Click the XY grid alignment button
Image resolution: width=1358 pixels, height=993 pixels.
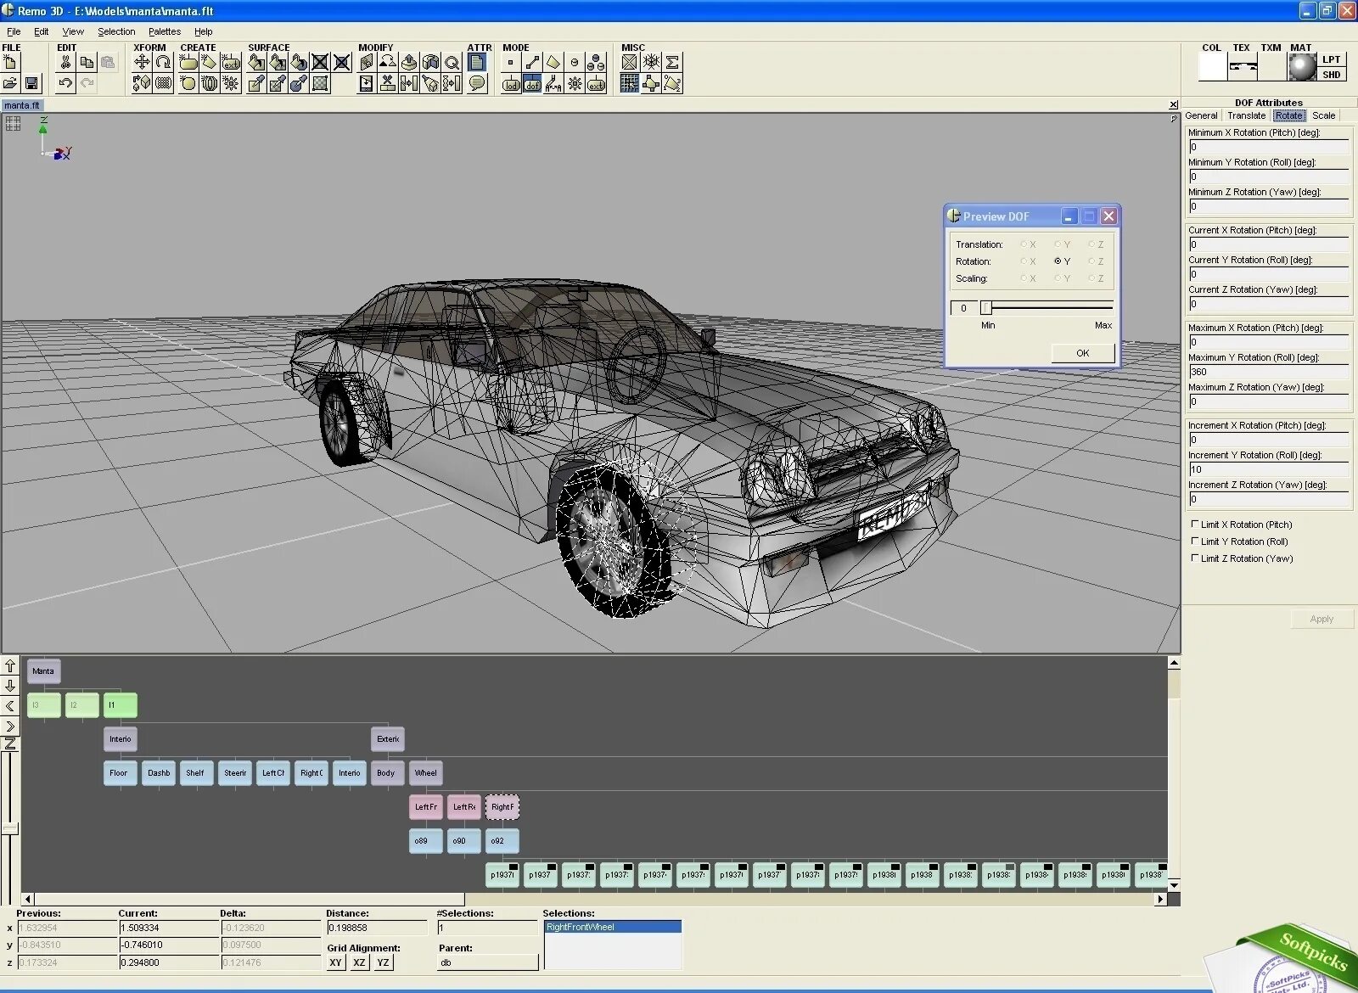pyautogui.click(x=335, y=962)
